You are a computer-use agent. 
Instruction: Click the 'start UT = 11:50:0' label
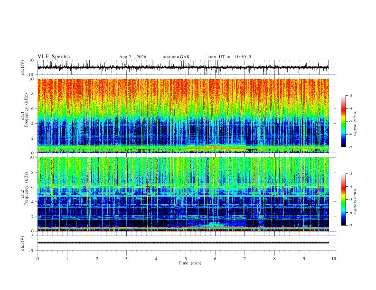[x=229, y=57]
